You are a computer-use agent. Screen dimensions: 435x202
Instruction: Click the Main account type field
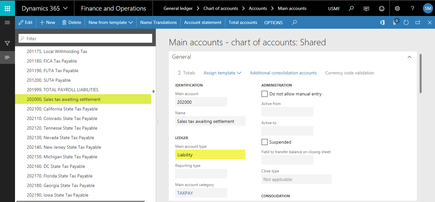210,155
